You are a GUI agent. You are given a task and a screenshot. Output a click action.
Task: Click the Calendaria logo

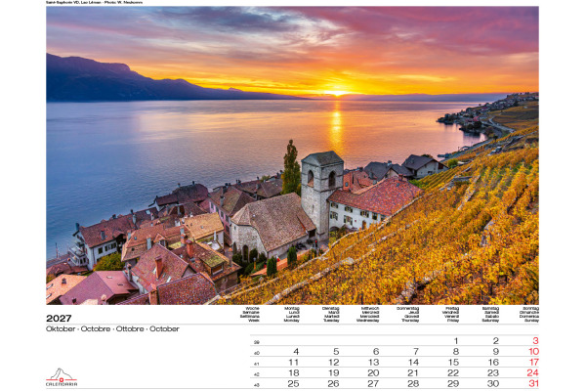[x=62, y=377]
